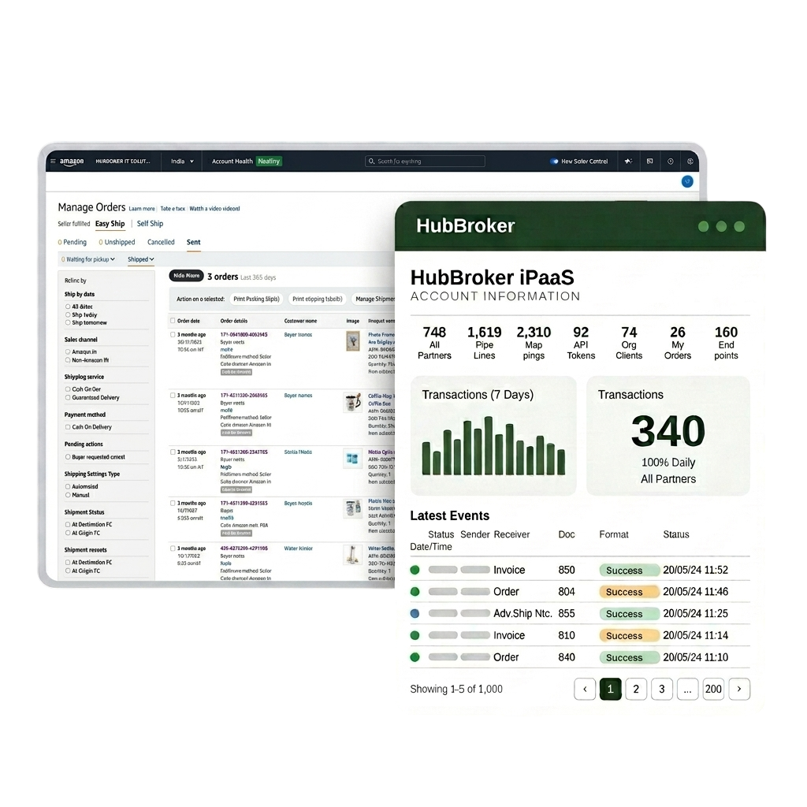Click the search magnifier icon in Amazon header
This screenshot has width=807, height=807.
click(372, 161)
